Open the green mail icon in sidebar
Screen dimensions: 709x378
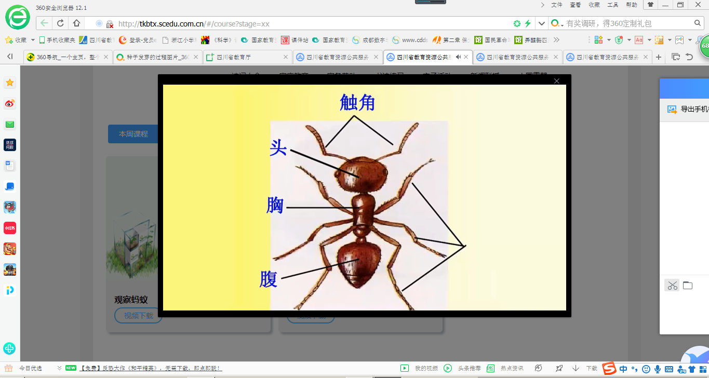pos(10,124)
